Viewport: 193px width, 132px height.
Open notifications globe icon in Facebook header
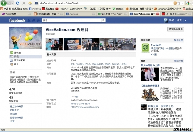38,21
